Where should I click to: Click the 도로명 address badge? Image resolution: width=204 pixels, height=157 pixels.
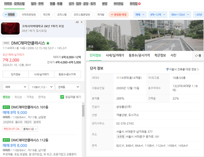click(x=121, y=137)
